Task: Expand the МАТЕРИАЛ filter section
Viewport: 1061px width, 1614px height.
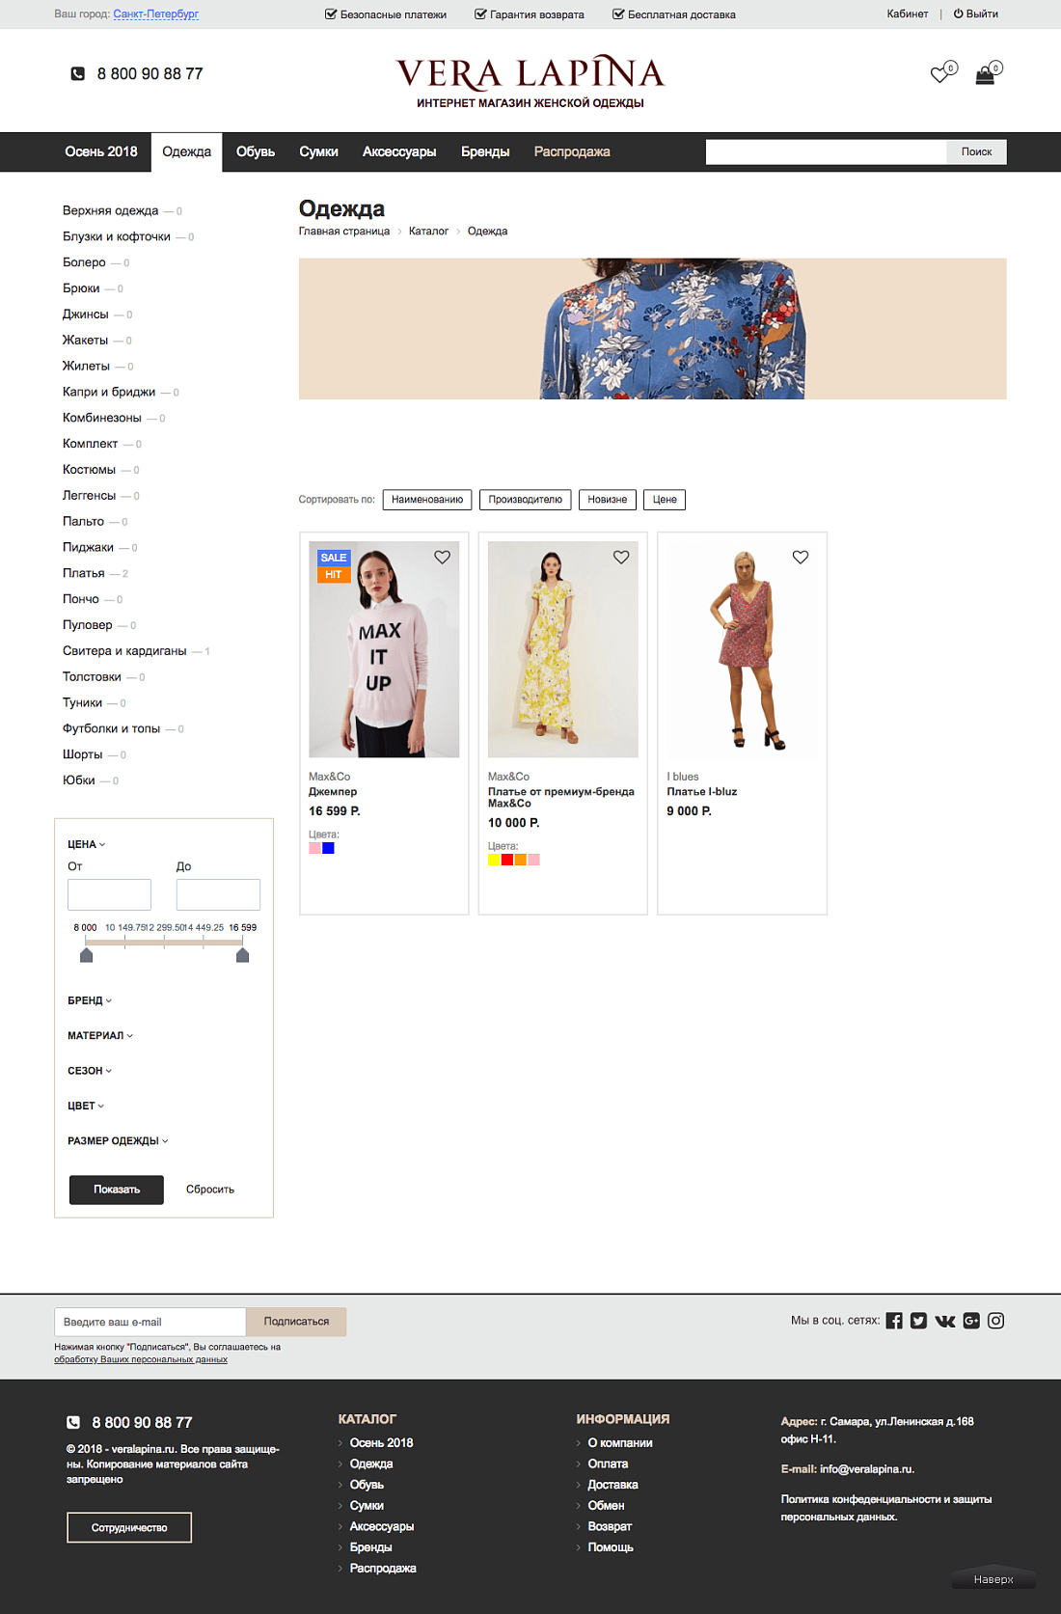Action: 100,1035
